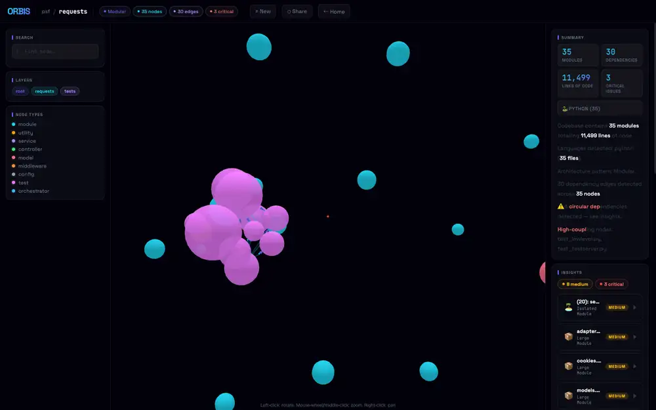Filter insights by 8 medium
Image resolution: width=656 pixels, height=410 pixels.
(x=575, y=284)
